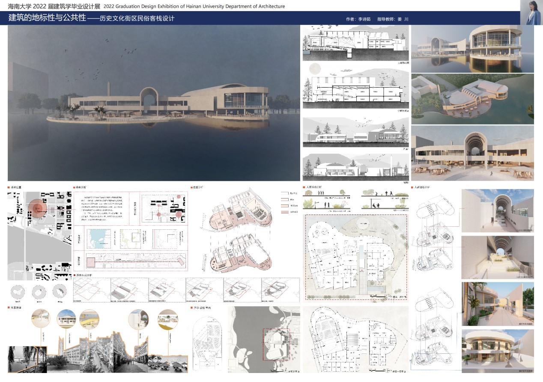Click the black-and-white palm tree beach photo

(x=27, y=358)
